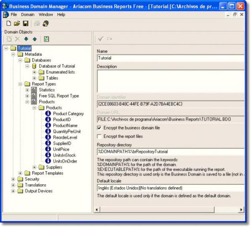Uncheck Encrypt the business domain file
The image size is (251, 227).
coord(99,128)
